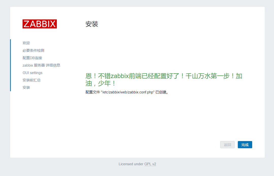The width and height of the screenshot is (274, 176).
Task: Select the zabbix 服务器 详细信息 step
Action: coord(41,65)
